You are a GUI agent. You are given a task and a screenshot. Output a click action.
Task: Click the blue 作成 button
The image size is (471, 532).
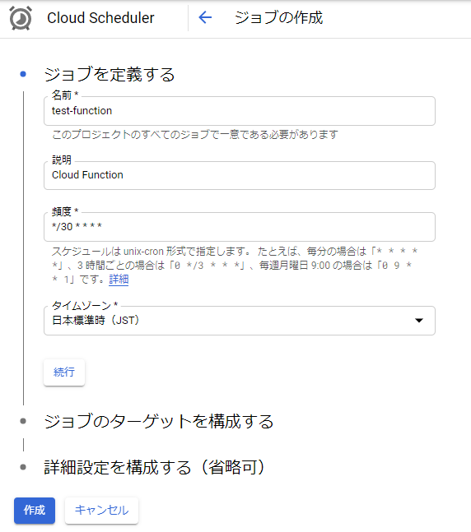coord(35,511)
